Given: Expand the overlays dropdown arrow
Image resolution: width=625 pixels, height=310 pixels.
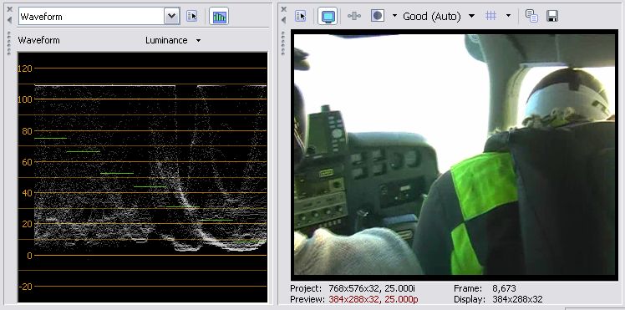Looking at the screenshot, I should click(508, 16).
